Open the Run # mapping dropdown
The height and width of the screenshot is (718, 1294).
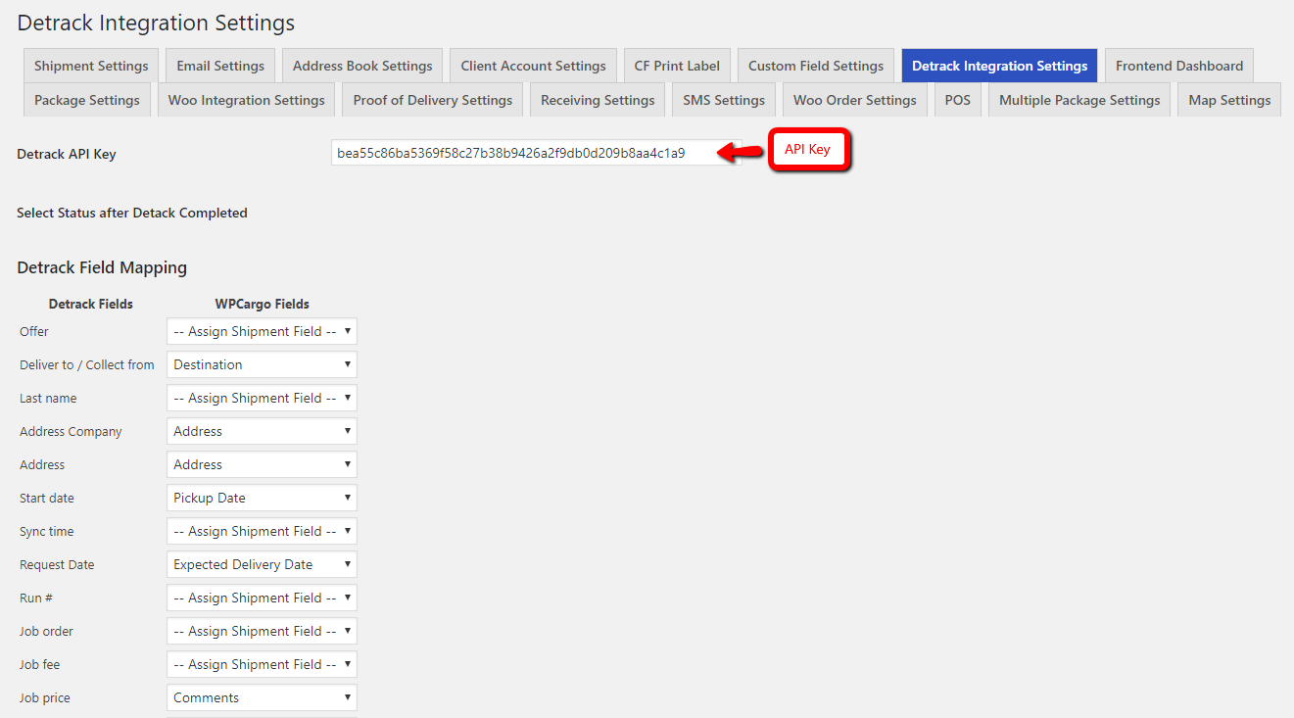[x=262, y=598]
